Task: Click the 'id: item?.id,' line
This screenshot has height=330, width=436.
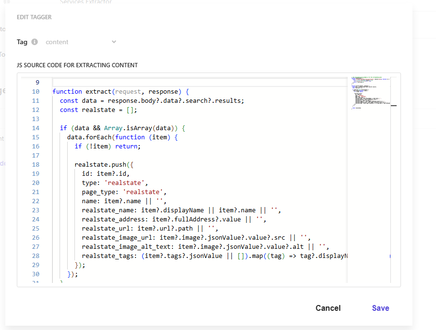Action: (106, 173)
